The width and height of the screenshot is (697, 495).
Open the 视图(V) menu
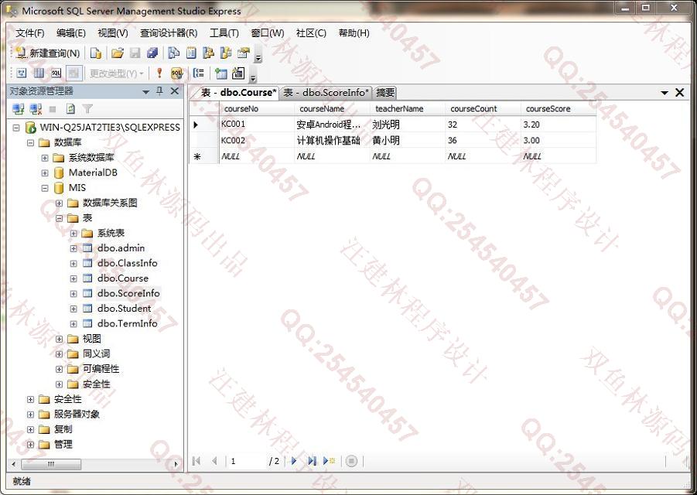pos(113,33)
